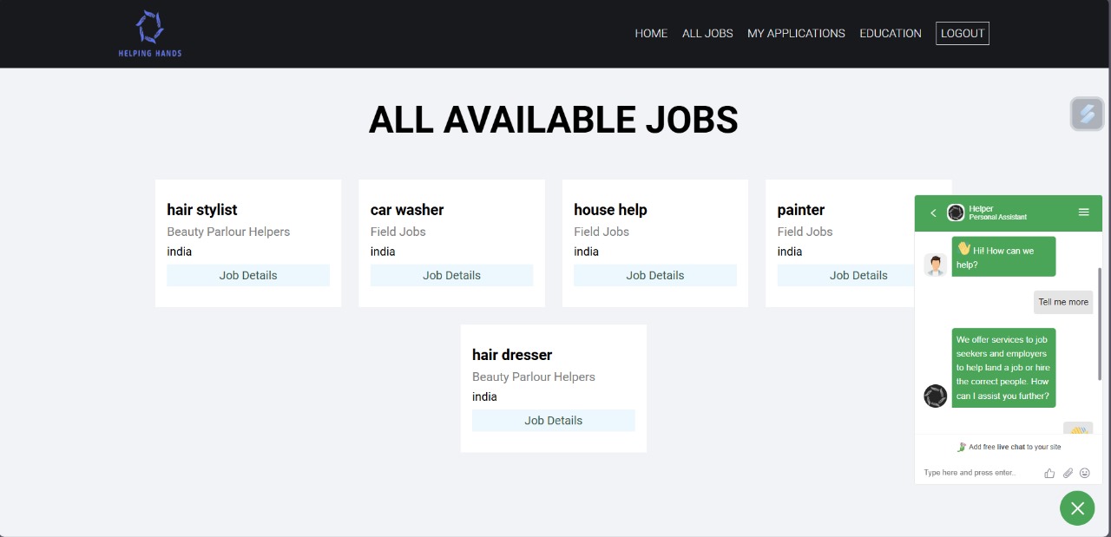Click the LOGOUT button
1111x537 pixels.
(963, 33)
